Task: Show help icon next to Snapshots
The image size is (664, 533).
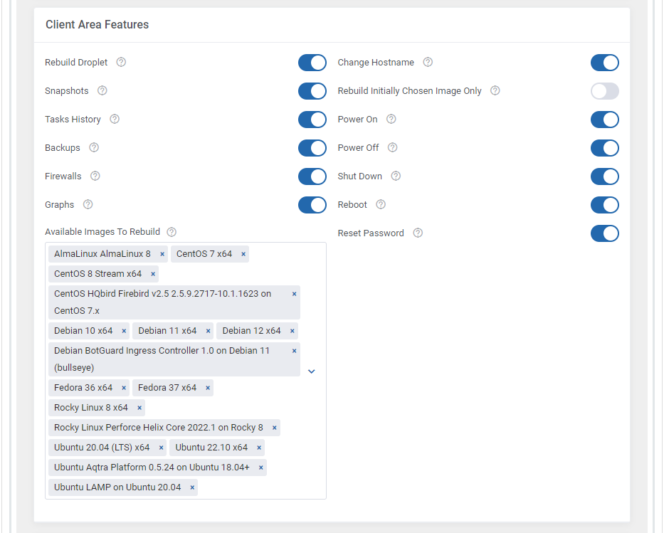Action: 102,90
